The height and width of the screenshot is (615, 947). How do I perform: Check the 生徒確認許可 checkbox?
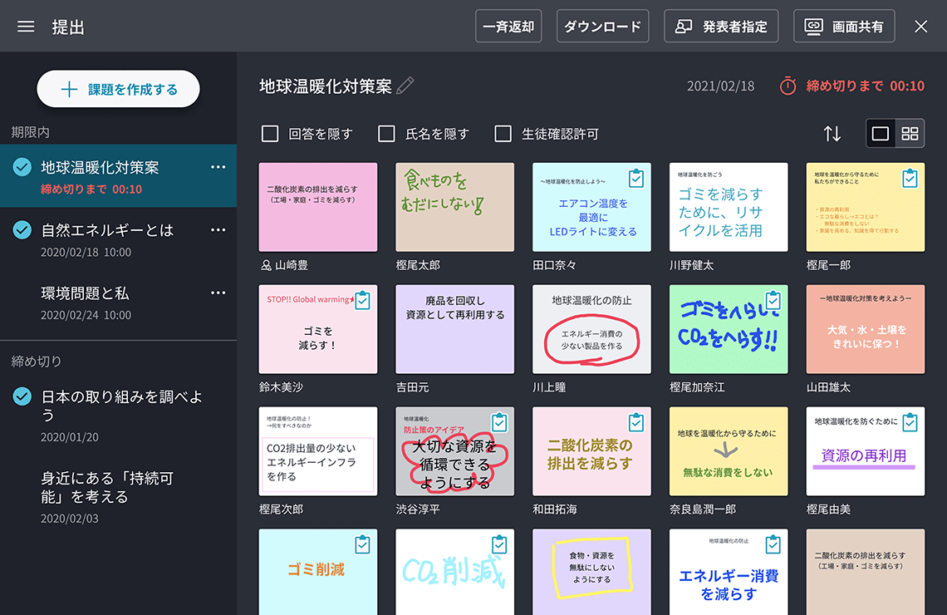point(503,134)
